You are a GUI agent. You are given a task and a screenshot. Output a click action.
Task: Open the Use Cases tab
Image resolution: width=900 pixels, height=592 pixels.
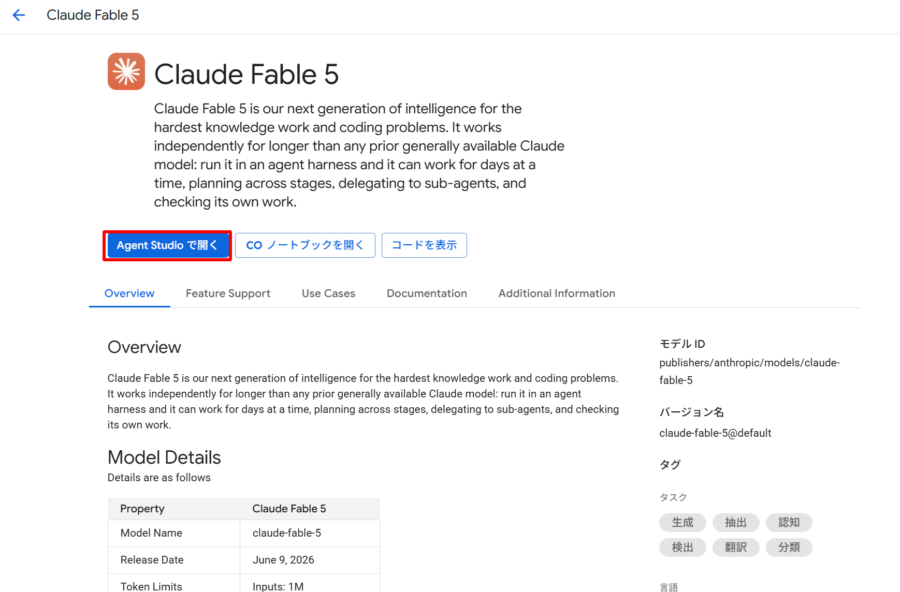[328, 293]
